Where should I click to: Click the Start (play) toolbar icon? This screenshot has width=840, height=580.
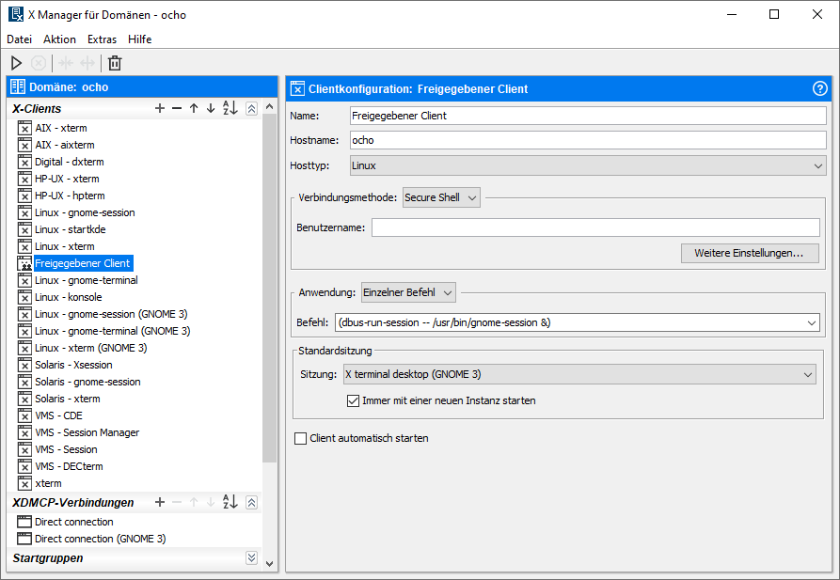[16, 63]
